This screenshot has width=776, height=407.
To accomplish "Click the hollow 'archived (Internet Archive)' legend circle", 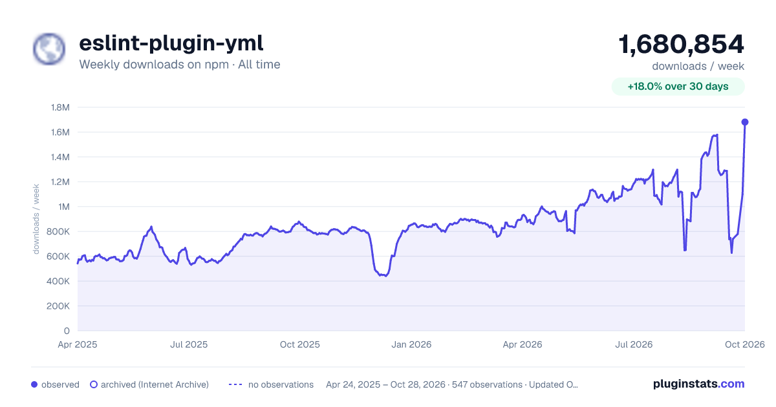I will pyautogui.click(x=94, y=384).
